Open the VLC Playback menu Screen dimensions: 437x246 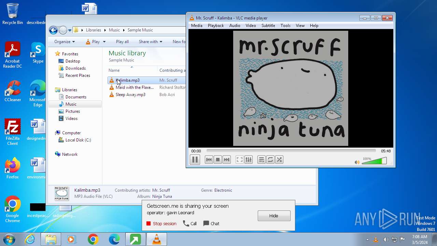click(216, 26)
